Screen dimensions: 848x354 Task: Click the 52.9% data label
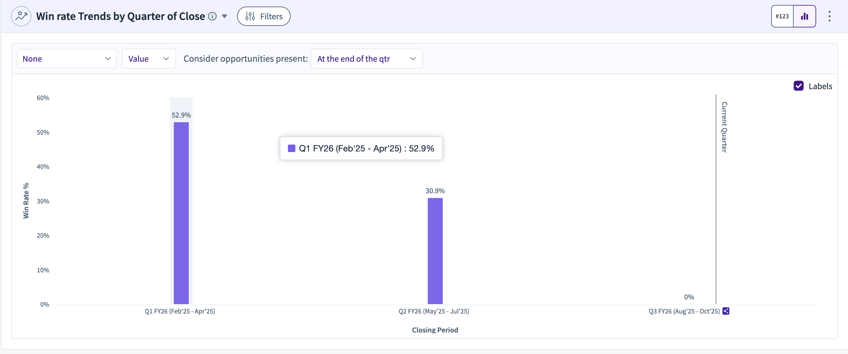(x=181, y=115)
